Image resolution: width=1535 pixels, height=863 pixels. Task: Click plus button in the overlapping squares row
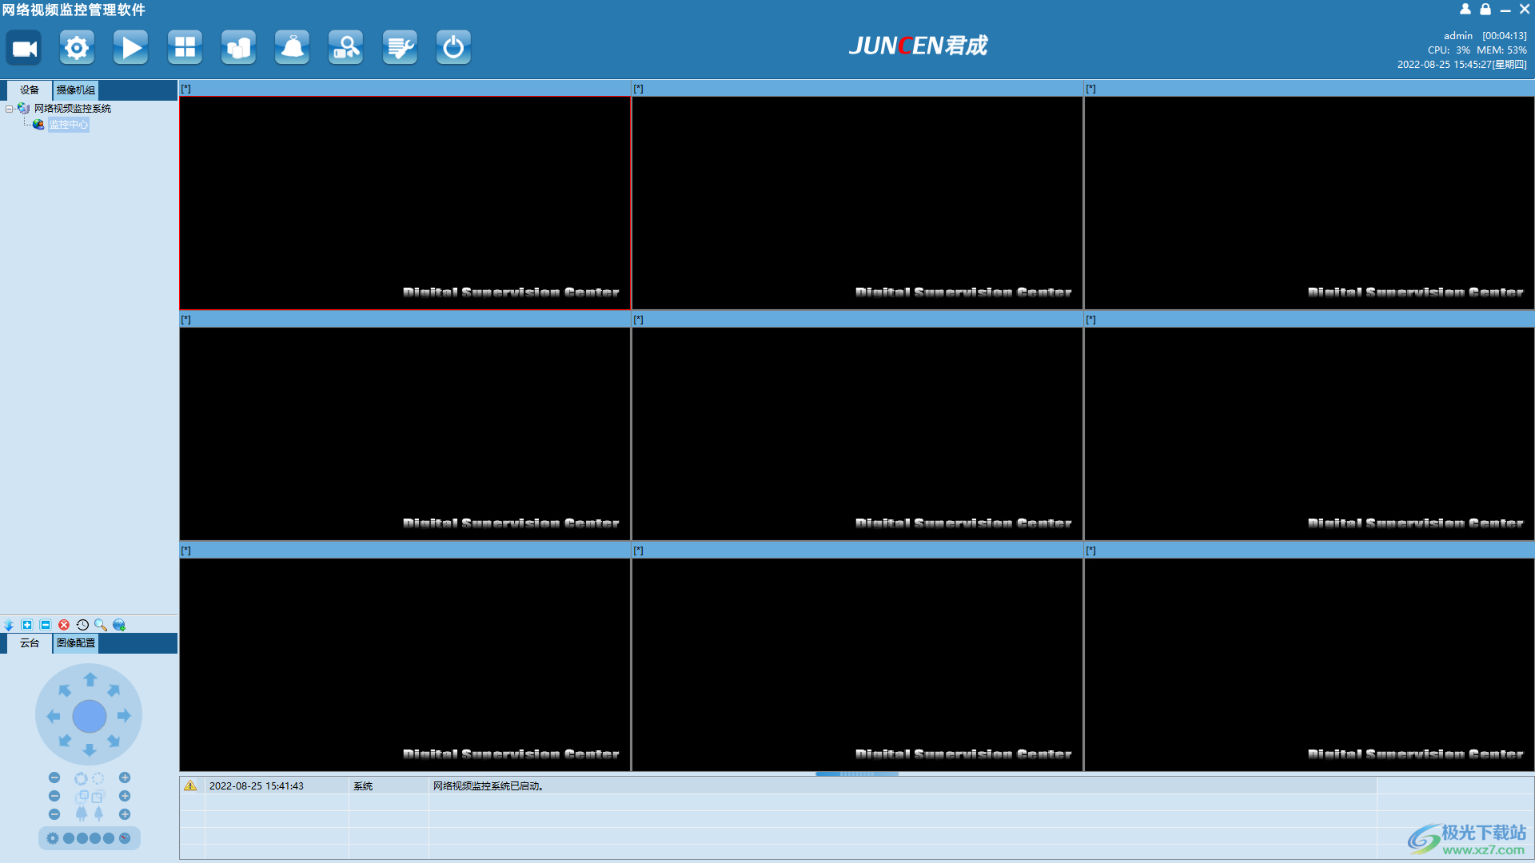point(125,796)
